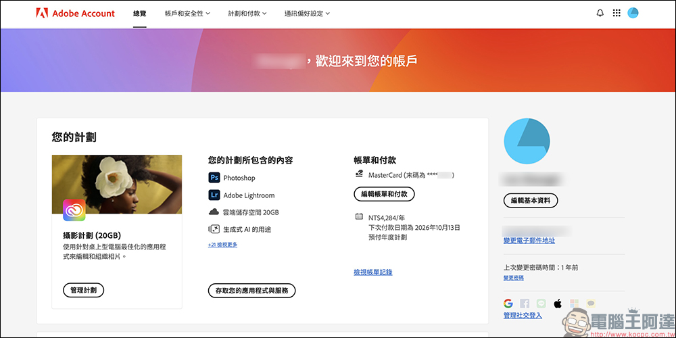Click the Facebook social login icon
The height and width of the screenshot is (338, 676).
pos(525,304)
